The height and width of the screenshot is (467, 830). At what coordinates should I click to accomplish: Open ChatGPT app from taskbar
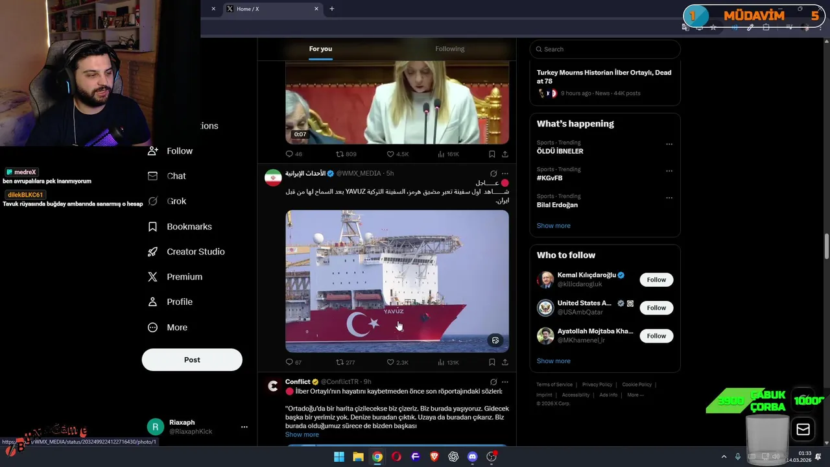pos(453,457)
